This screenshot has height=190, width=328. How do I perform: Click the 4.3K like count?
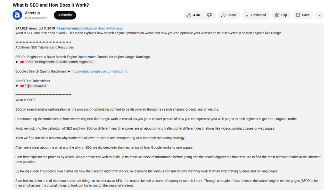(197, 15)
